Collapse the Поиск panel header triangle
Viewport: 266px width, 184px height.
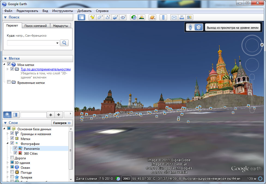coord(5,17)
